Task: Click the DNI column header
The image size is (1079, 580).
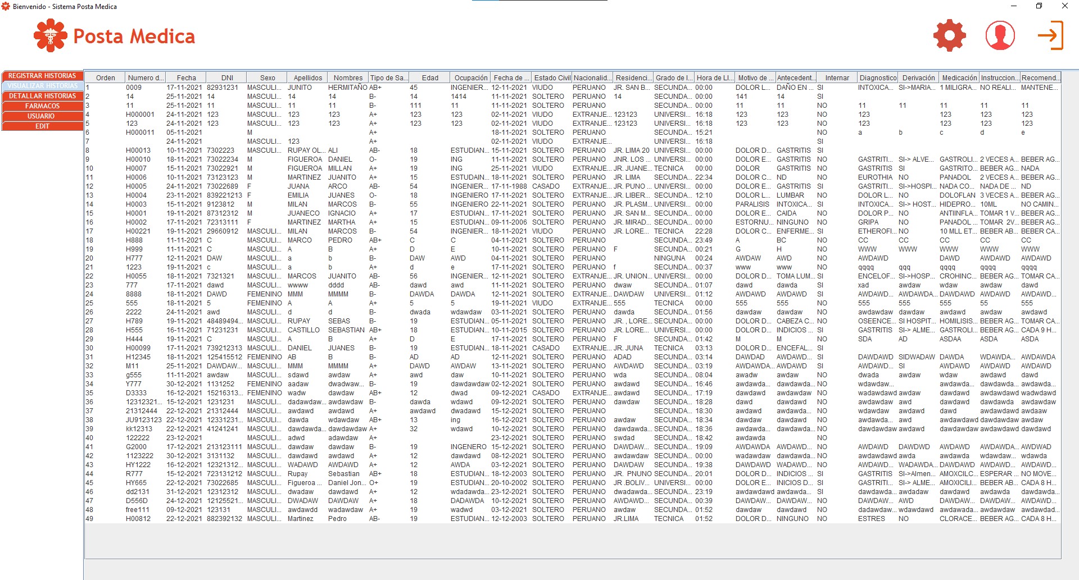Action: click(226, 78)
